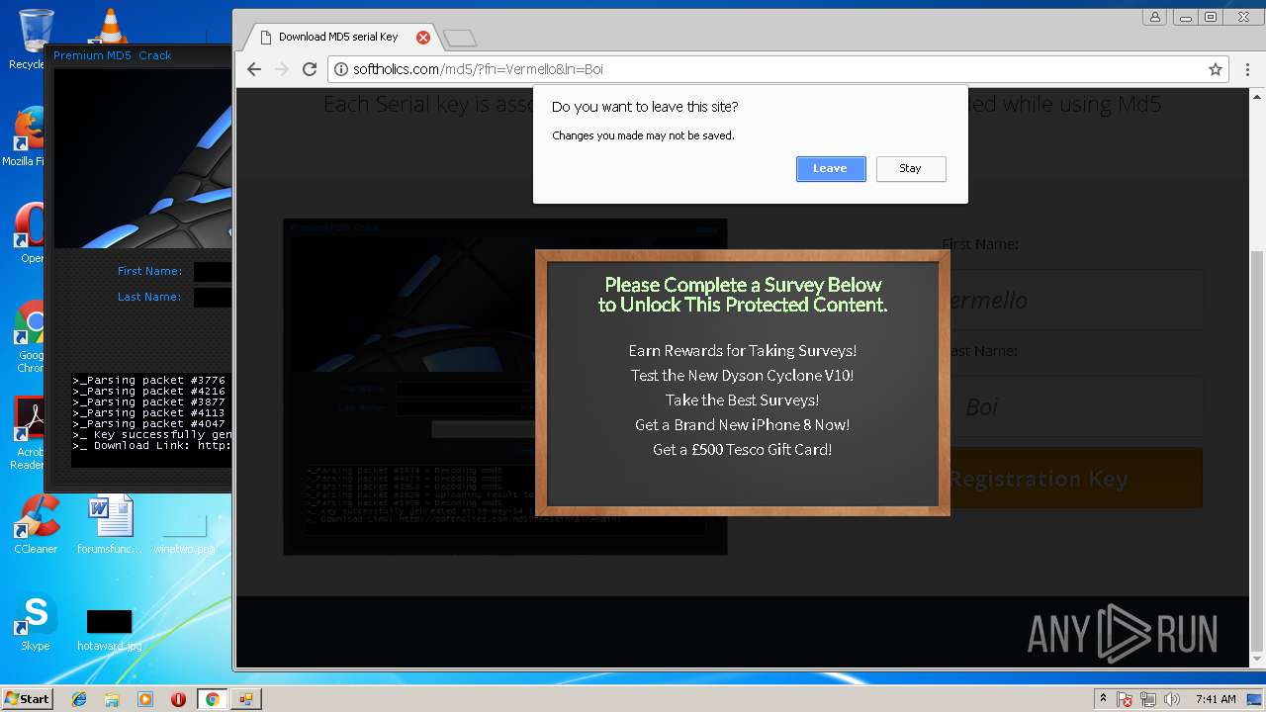This screenshot has width=1266, height=712.
Task: Click 'Parsing packet #3776' console line
Action: click(149, 381)
